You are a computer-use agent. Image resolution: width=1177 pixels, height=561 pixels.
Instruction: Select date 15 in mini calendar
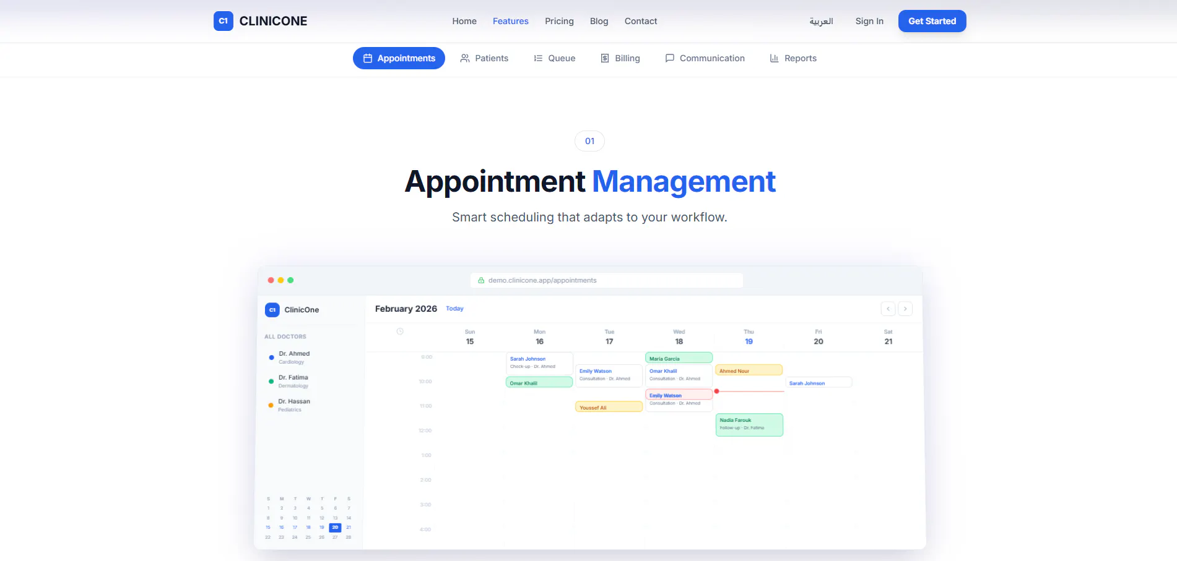point(268,528)
